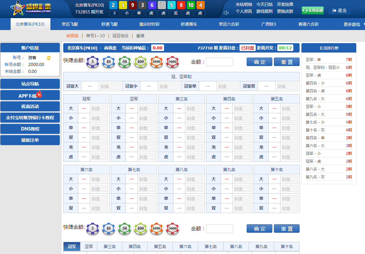Open online customer service (在线客服)

313,10
